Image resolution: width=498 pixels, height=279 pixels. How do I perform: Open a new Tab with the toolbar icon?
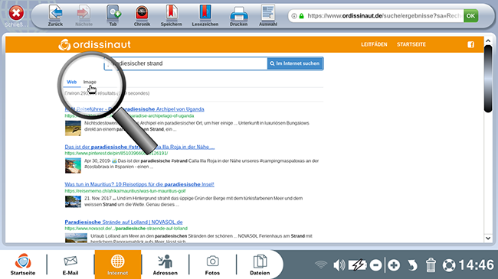[113, 13]
